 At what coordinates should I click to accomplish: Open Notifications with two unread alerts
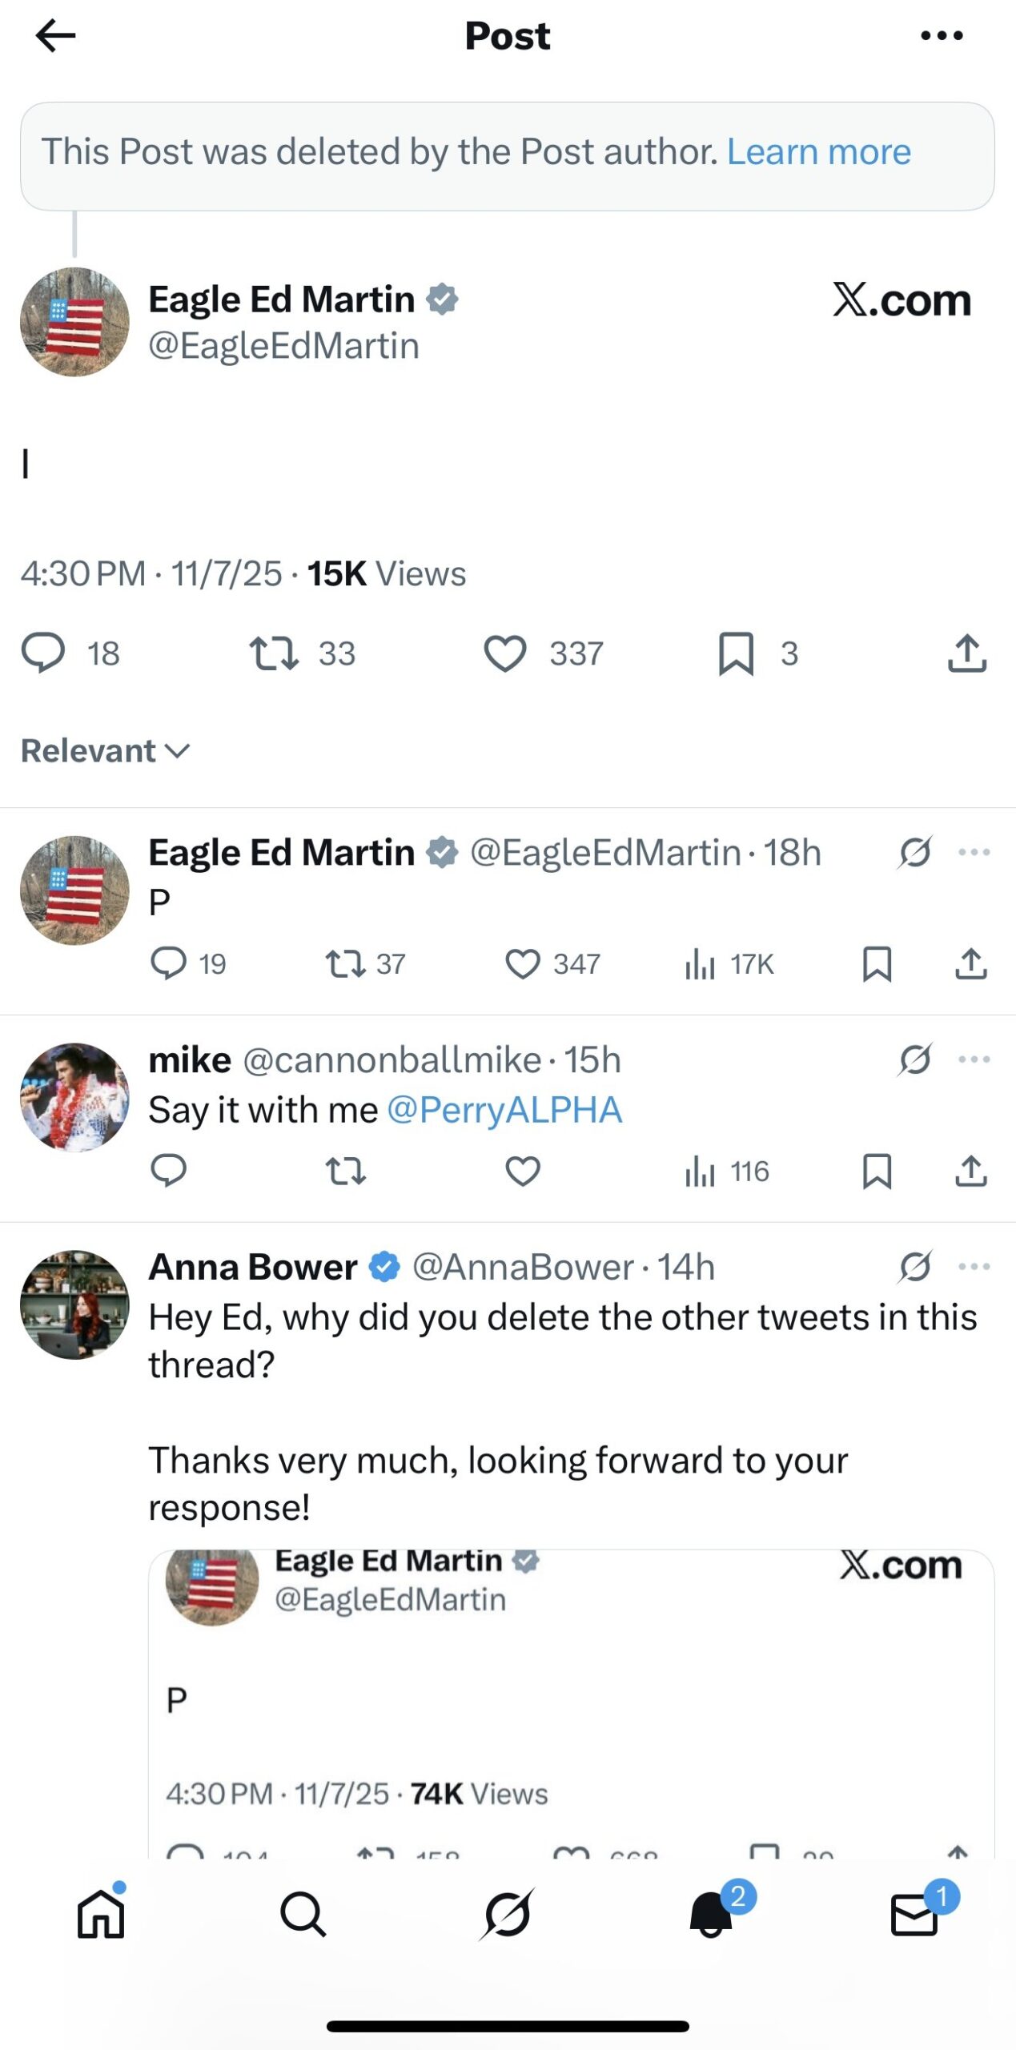711,1918
